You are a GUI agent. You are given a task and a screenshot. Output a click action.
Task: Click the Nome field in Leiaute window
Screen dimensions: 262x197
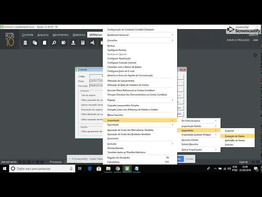point(96,81)
